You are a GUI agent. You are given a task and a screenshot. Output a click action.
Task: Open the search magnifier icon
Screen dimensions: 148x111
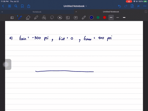tap(16, 6)
